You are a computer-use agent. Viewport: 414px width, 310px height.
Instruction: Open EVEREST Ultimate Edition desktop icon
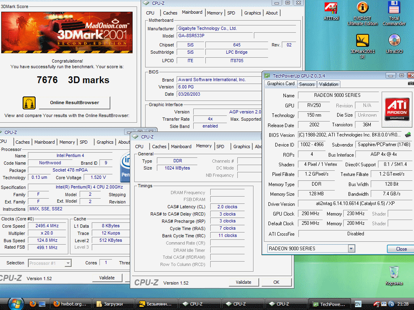362,13
